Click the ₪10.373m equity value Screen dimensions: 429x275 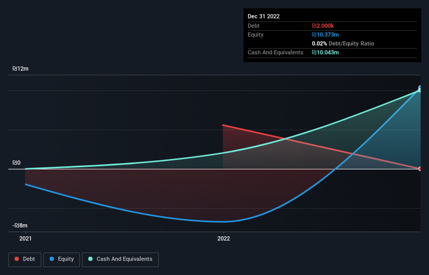click(326, 35)
